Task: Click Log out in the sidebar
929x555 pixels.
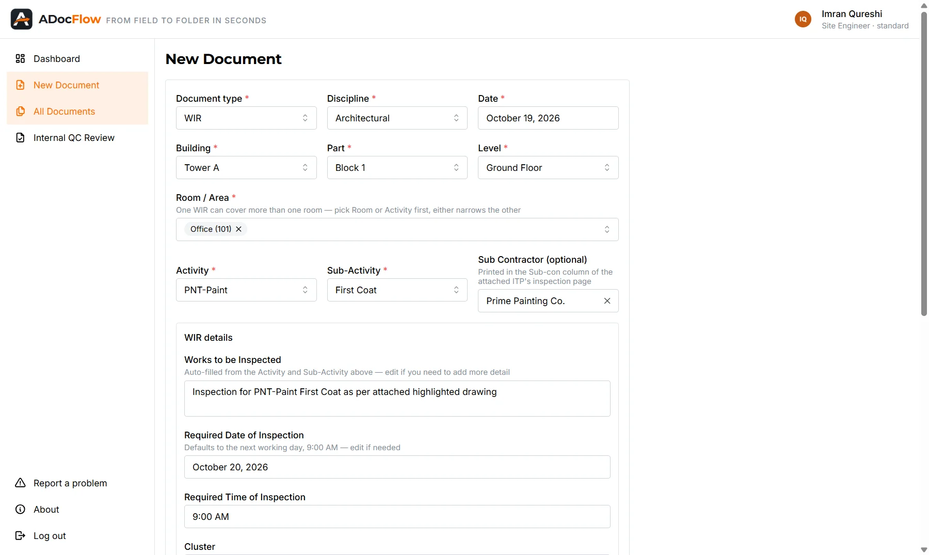Action: [77, 535]
